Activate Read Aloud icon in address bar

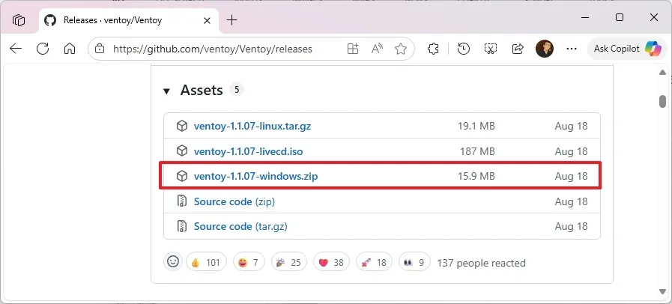(377, 49)
